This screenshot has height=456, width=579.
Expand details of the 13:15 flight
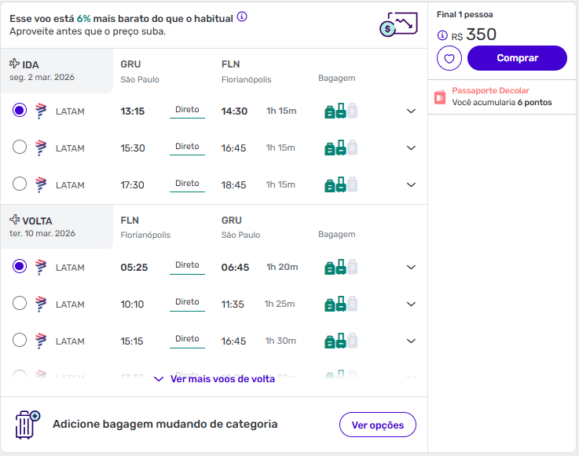[x=410, y=111]
